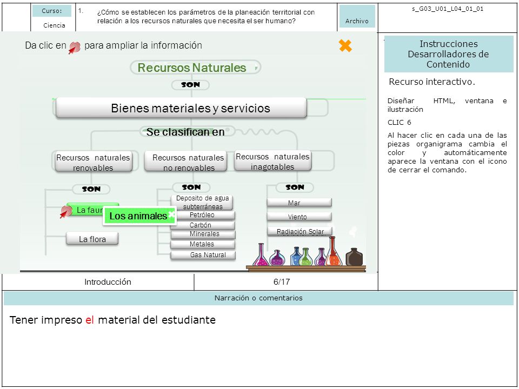
Task: Click the Introducción section cell
Action: (x=108, y=282)
